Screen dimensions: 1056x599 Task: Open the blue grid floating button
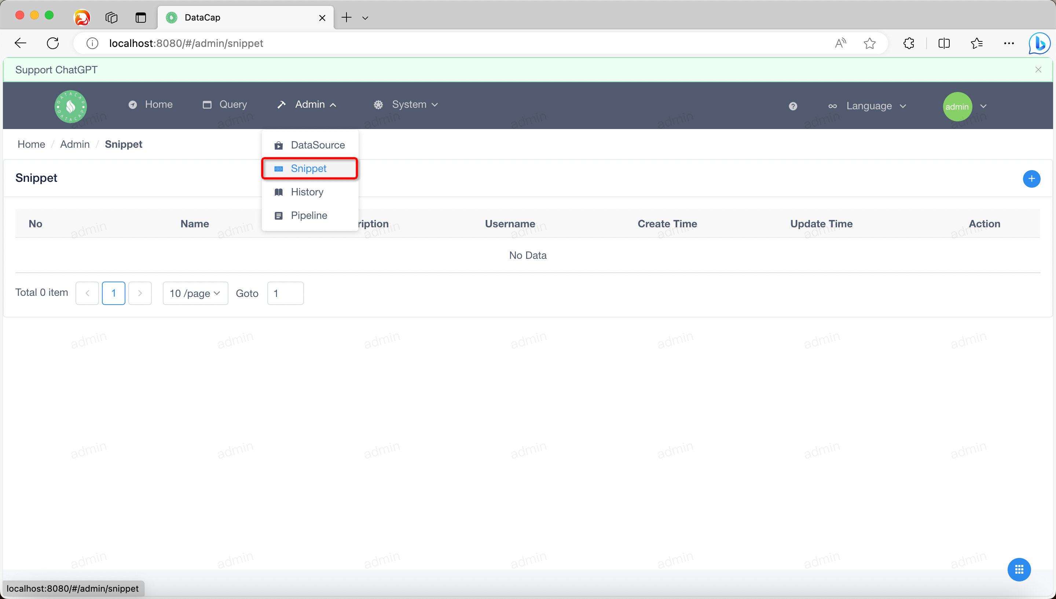pyautogui.click(x=1019, y=569)
